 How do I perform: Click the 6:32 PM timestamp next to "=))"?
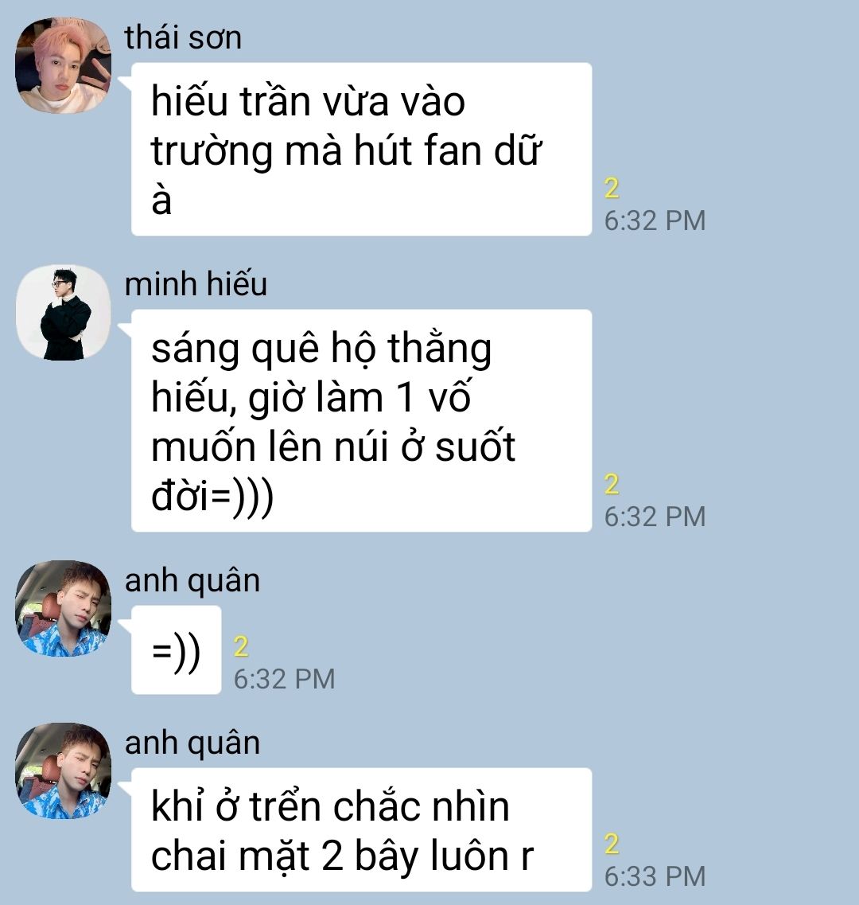point(284,679)
